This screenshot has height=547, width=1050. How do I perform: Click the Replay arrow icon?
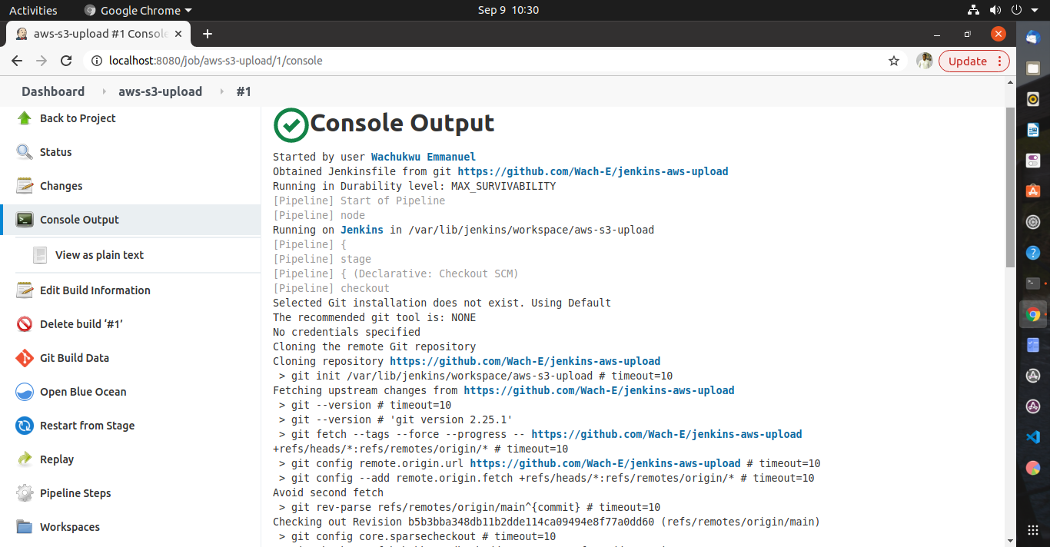coord(25,459)
